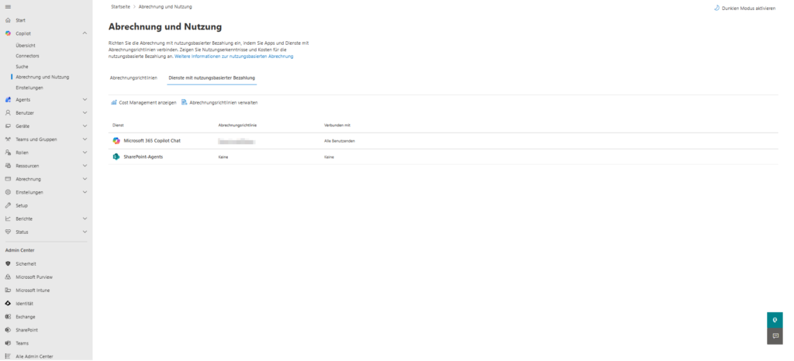Select Dienste mit nutzungsbasierter Bezahlung tab
Image resolution: width=794 pixels, height=361 pixels.
coord(212,78)
